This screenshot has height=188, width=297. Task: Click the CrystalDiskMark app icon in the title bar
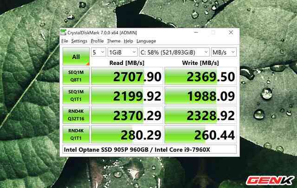click(x=63, y=33)
